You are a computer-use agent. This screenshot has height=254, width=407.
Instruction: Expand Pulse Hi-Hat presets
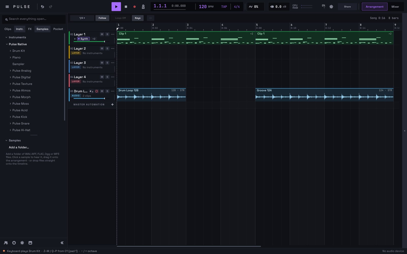(x=10, y=130)
